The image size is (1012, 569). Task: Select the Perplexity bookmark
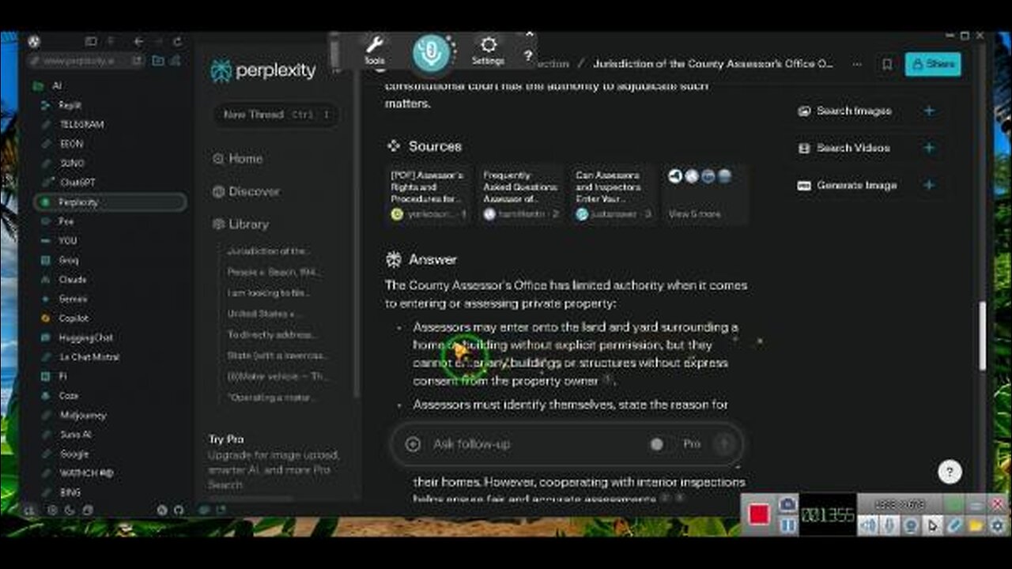click(110, 202)
